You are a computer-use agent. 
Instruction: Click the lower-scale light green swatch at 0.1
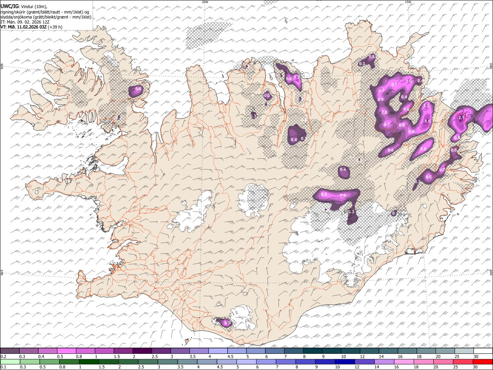(x=10, y=362)
